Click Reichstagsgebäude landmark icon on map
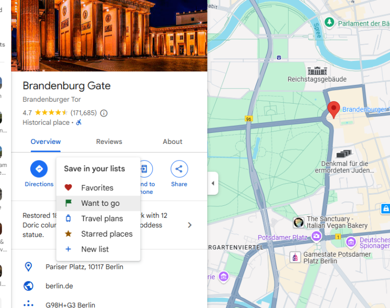This screenshot has width=390, height=308. click(317, 71)
